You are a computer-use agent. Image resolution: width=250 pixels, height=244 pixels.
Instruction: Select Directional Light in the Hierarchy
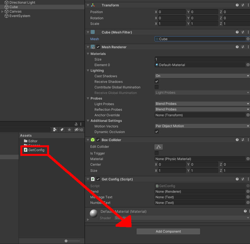(22, 3)
